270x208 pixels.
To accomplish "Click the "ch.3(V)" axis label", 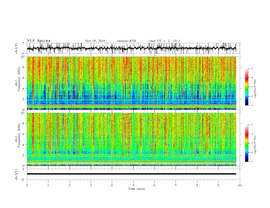I will pyautogui.click(x=16, y=174).
